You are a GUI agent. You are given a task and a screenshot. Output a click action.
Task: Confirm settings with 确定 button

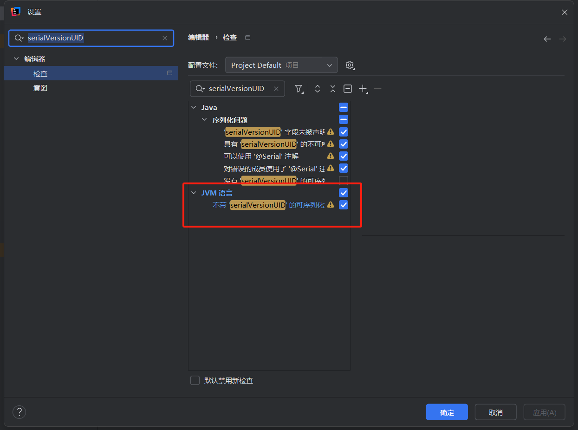point(447,412)
